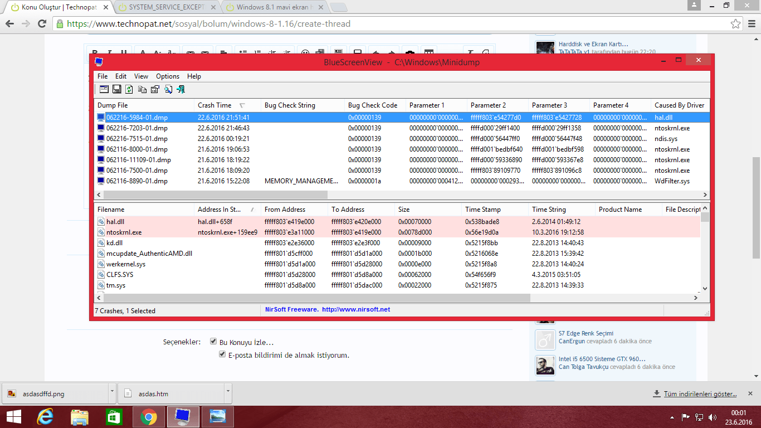Refresh the crash list using the toolbar icon
This screenshot has width=761, height=428.
pos(129,89)
